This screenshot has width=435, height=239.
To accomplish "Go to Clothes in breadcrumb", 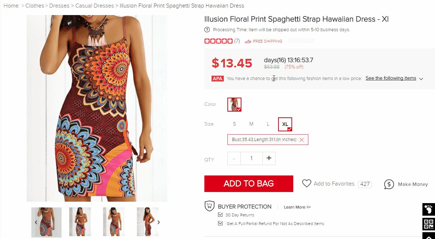I will 35,6.
